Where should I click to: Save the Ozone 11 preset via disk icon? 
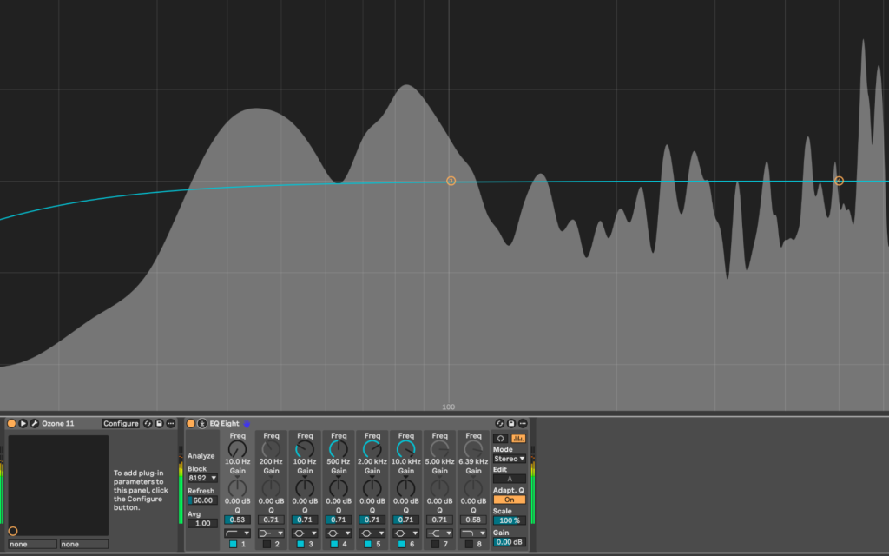point(159,424)
